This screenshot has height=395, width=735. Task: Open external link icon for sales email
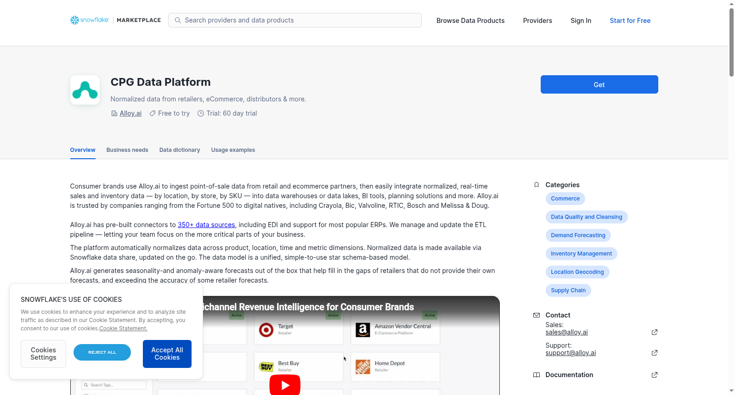tap(655, 332)
